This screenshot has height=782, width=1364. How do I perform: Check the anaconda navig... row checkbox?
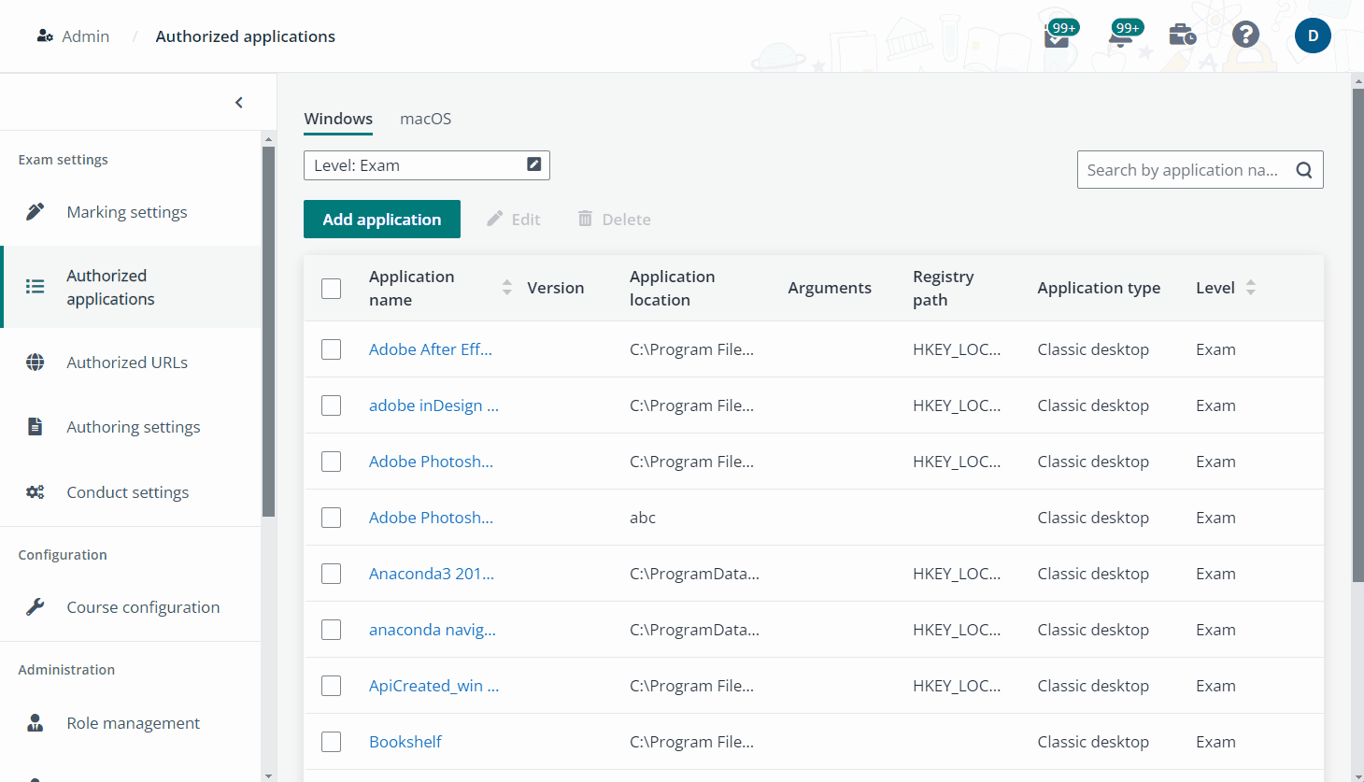tap(332, 630)
